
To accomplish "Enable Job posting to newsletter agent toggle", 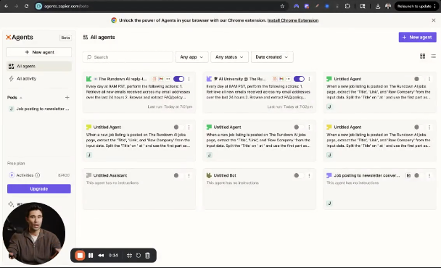I will click(x=419, y=175).
